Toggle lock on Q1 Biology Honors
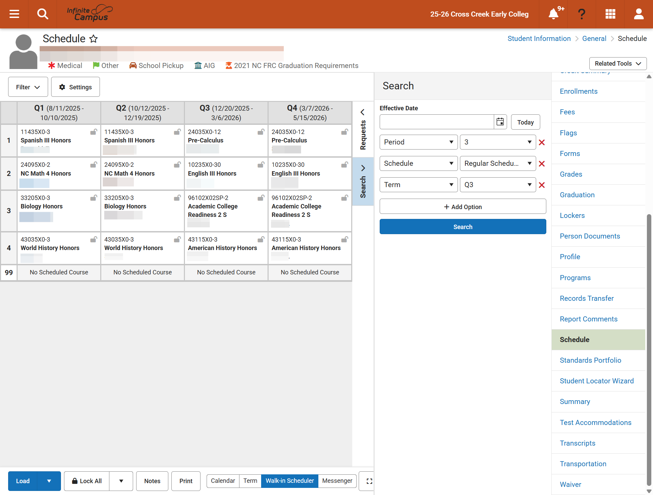Screen dimensions: 653x495 [x=94, y=198]
